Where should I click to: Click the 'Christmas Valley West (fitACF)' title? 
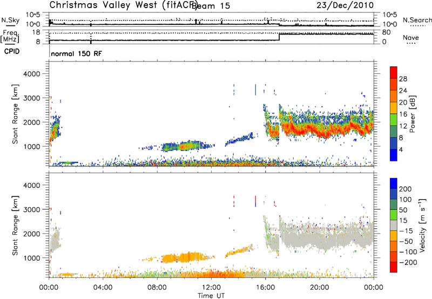coord(123,5)
